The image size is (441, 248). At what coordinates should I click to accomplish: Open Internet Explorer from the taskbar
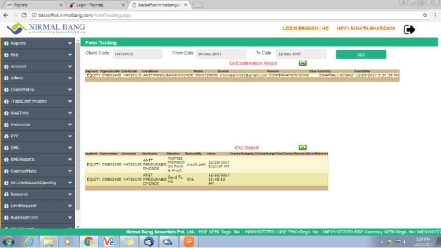click(29, 241)
